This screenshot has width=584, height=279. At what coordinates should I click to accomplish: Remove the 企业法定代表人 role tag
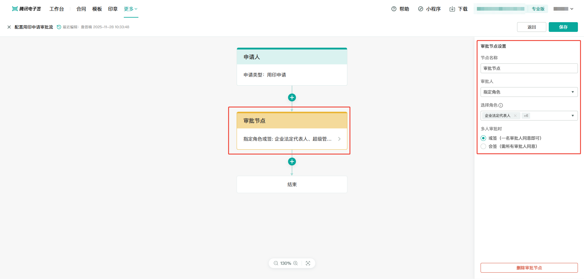515,116
